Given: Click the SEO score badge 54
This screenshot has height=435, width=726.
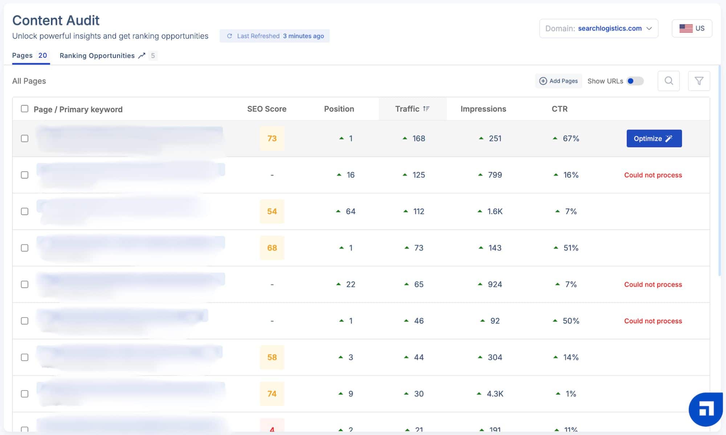Looking at the screenshot, I should [x=272, y=211].
